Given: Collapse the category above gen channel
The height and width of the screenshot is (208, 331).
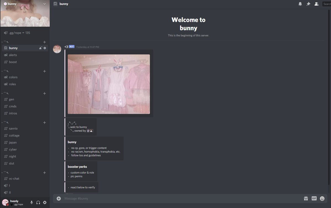Looking at the screenshot, I should 5,94.
